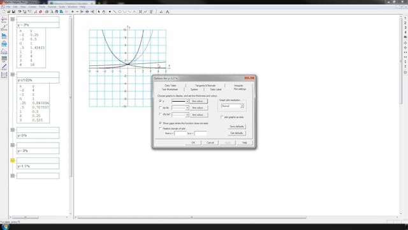Viewport: 408px width, 230px height.
Task: Click the blue bar chart statistics sidebar icon
Action: click(4, 36)
